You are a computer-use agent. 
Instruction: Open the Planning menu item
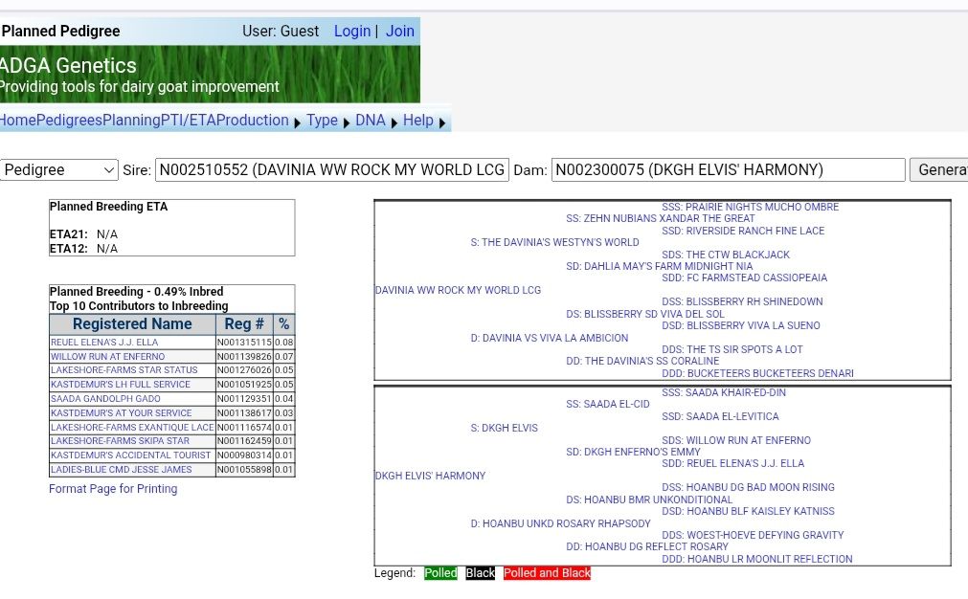click(x=131, y=121)
